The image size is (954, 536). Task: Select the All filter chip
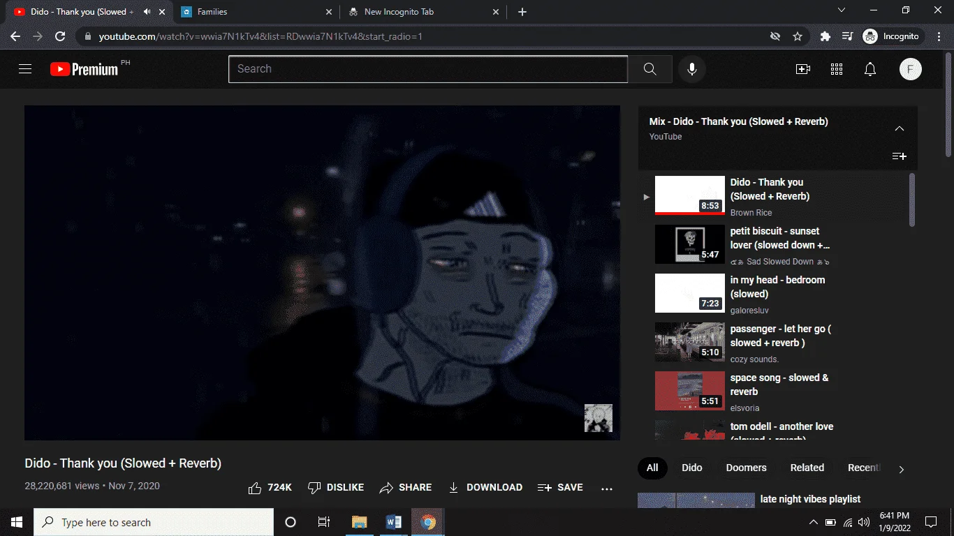(x=652, y=468)
